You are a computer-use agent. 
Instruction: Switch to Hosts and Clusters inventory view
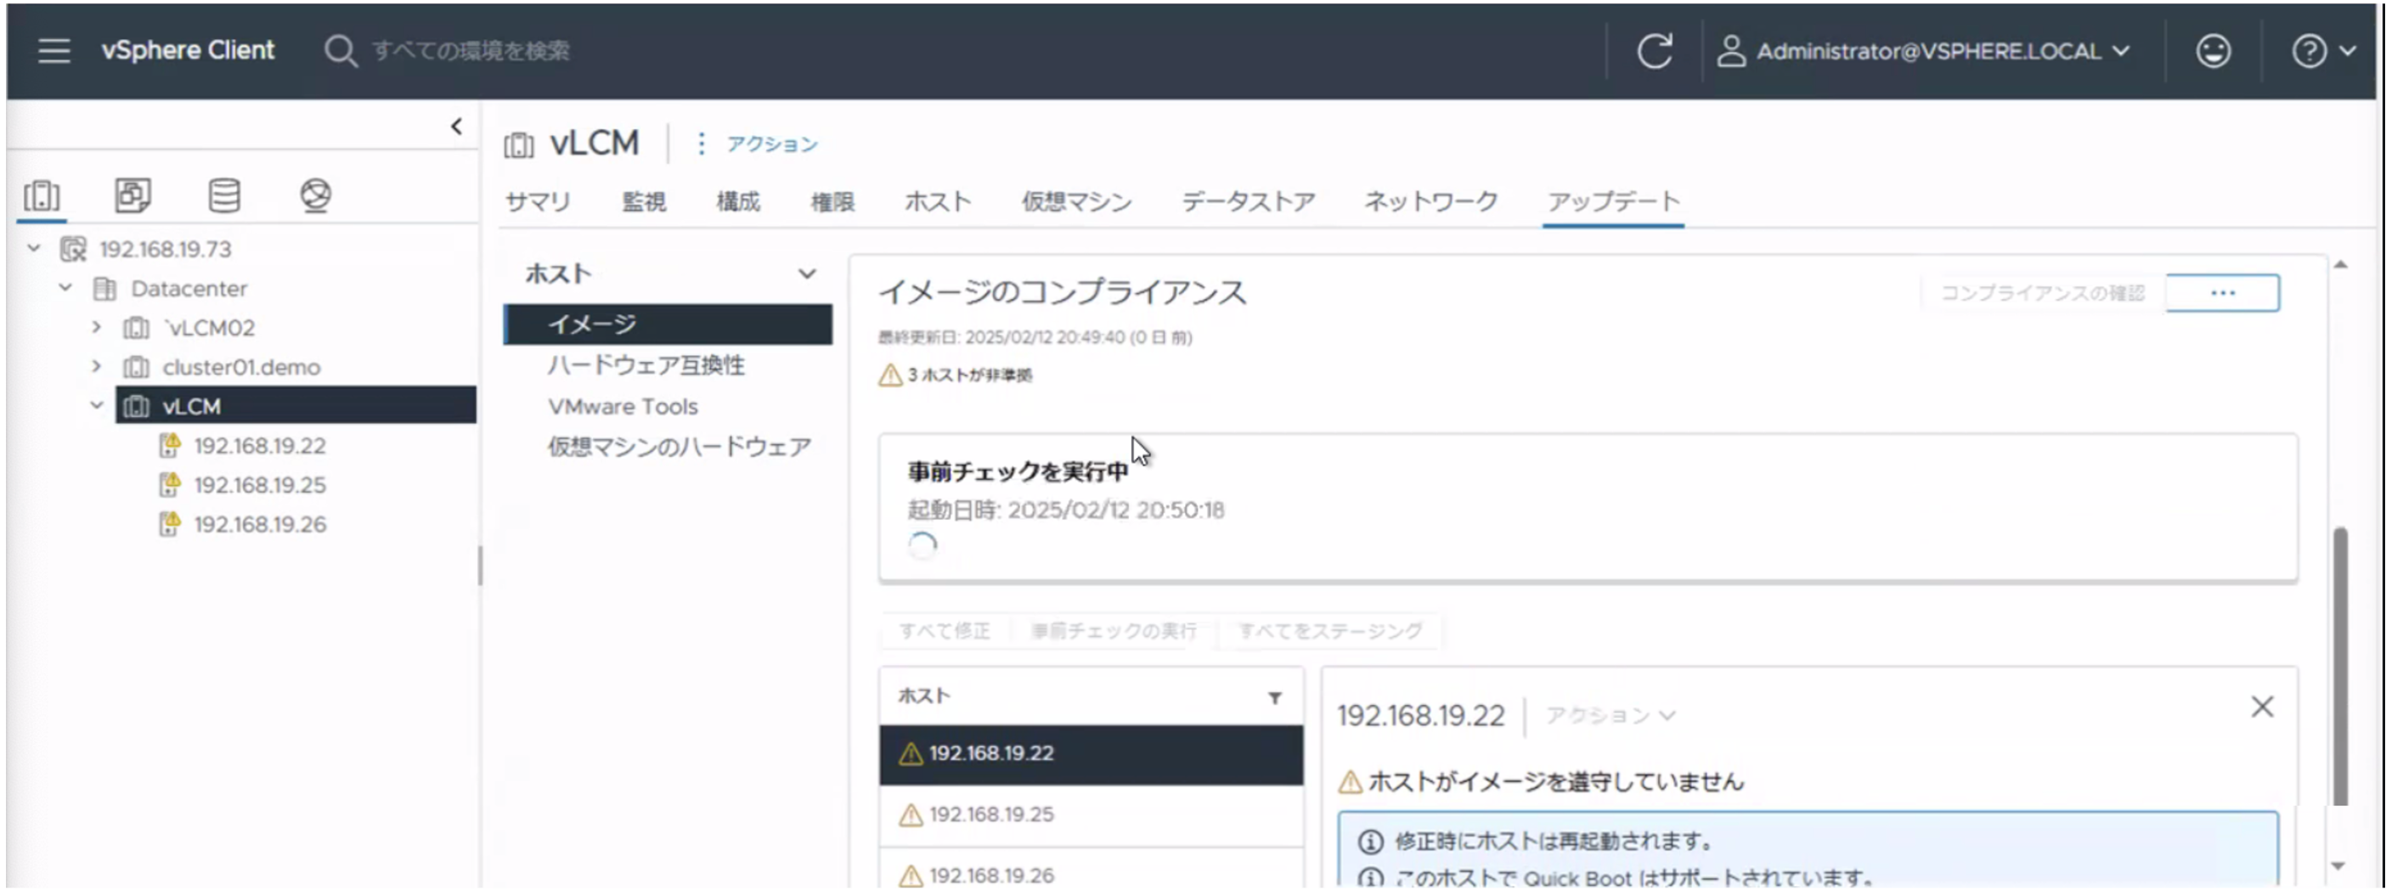point(42,195)
